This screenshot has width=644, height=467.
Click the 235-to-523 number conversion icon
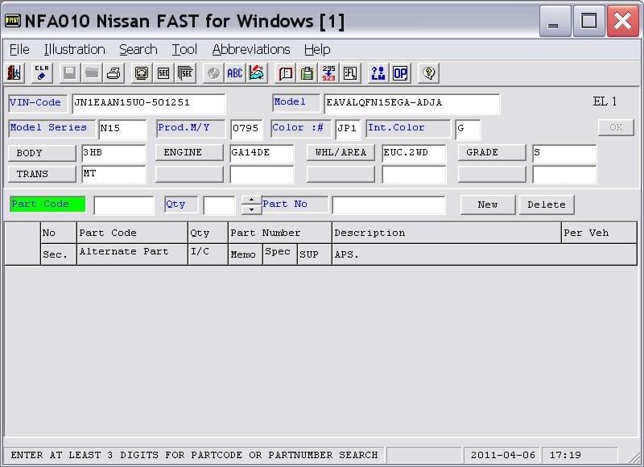click(x=328, y=73)
